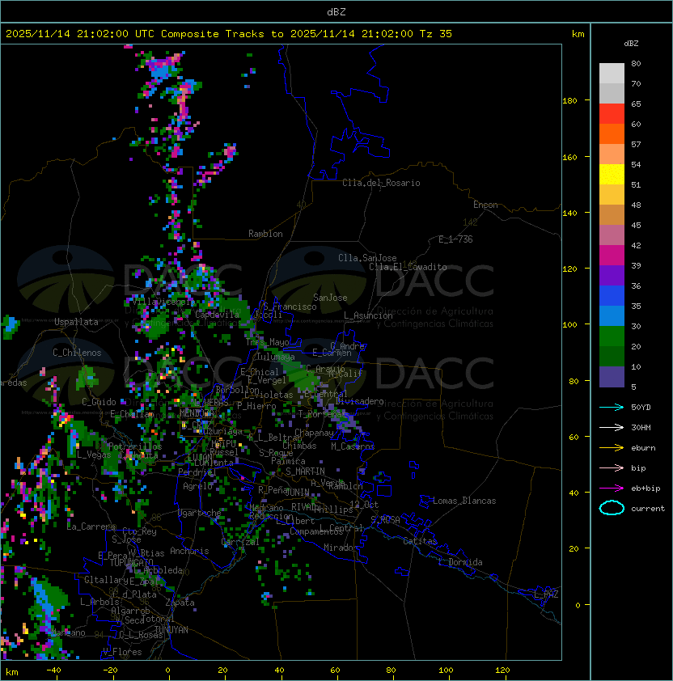
Task: Click the 'Divisadero' place label
Action: pos(359,401)
